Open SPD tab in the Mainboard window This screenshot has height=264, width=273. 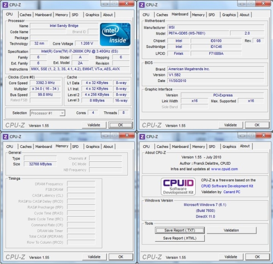point(212,15)
